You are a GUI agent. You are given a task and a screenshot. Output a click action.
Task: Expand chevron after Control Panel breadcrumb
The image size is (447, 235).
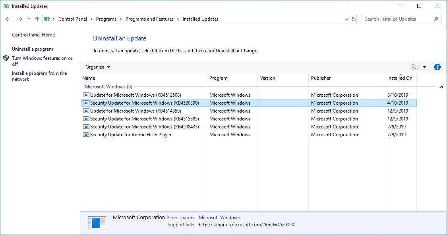coord(91,19)
